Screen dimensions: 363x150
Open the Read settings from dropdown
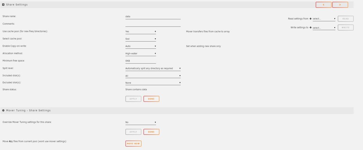click(324, 19)
